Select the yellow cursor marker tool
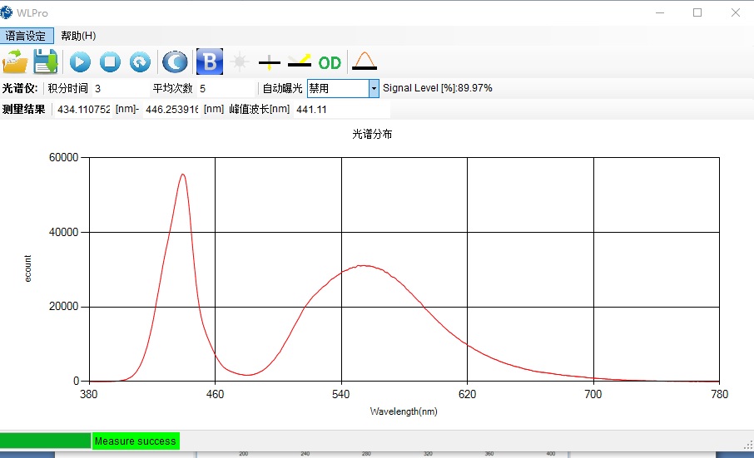 click(x=270, y=62)
